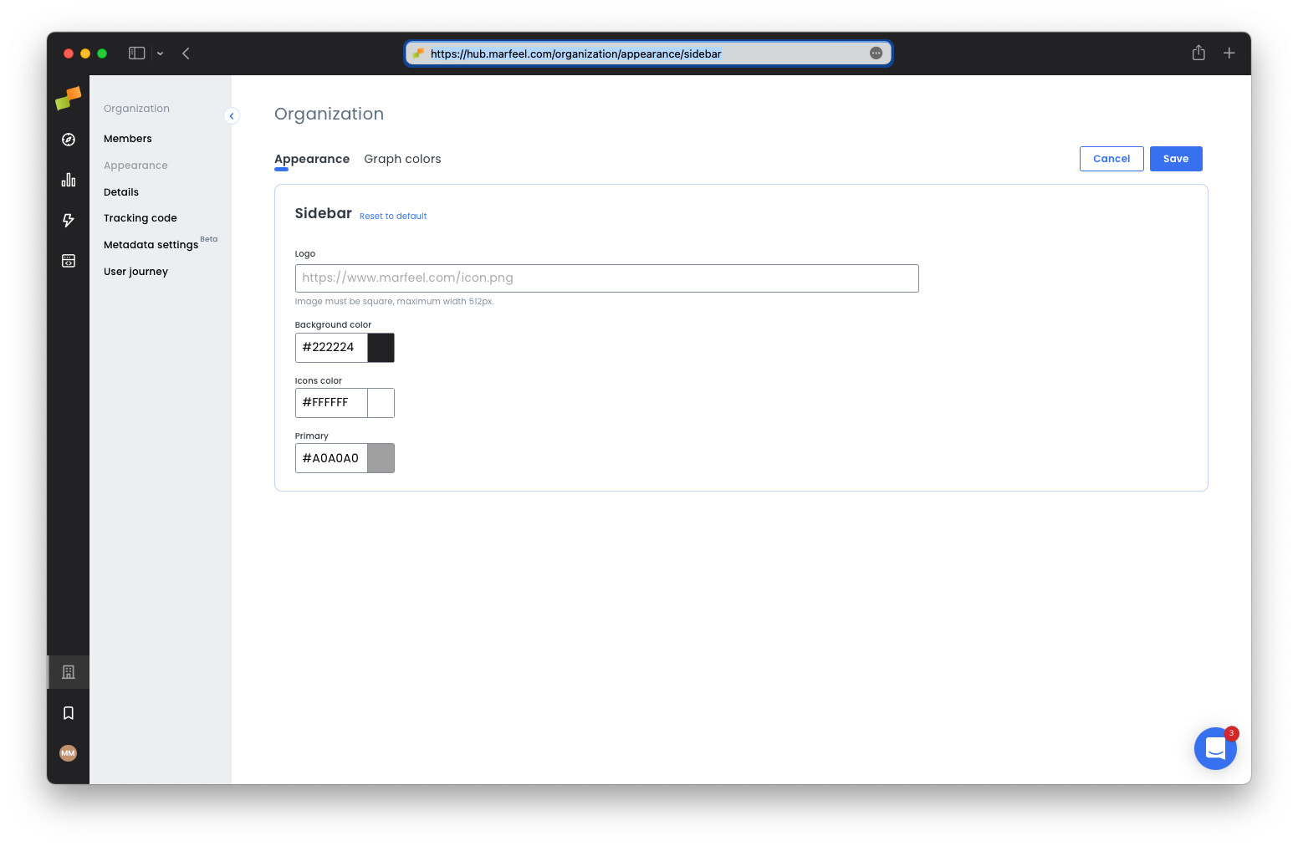
Task: Switch to the Graph colors tab
Action: (x=402, y=159)
